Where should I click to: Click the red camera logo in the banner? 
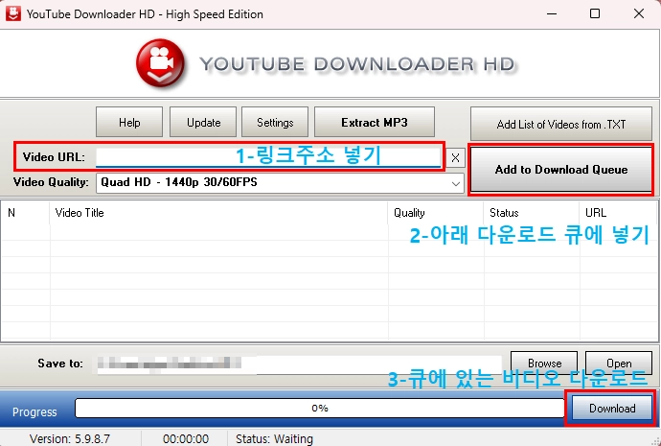(161, 63)
